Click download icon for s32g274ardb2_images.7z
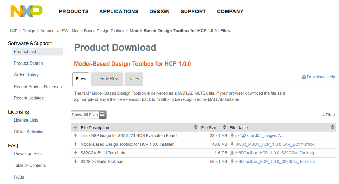This screenshot has height=184, width=339. point(232,135)
